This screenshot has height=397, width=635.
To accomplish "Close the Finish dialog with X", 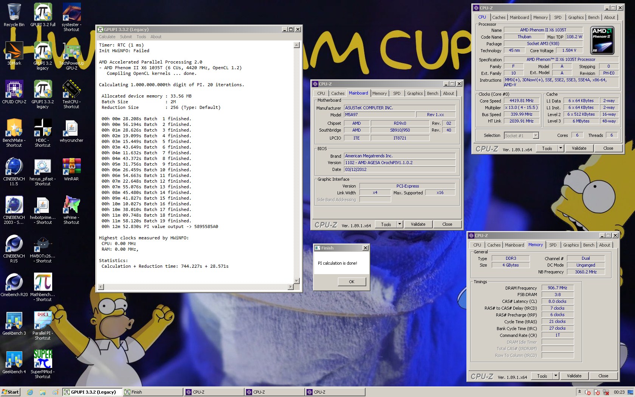I will (x=365, y=248).
